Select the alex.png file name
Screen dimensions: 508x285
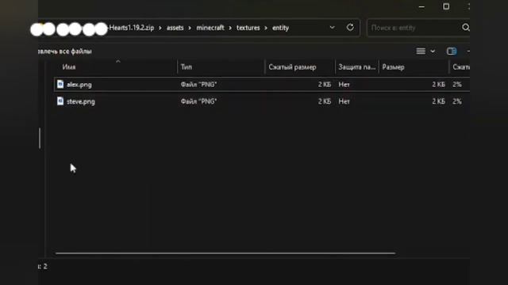pos(79,85)
